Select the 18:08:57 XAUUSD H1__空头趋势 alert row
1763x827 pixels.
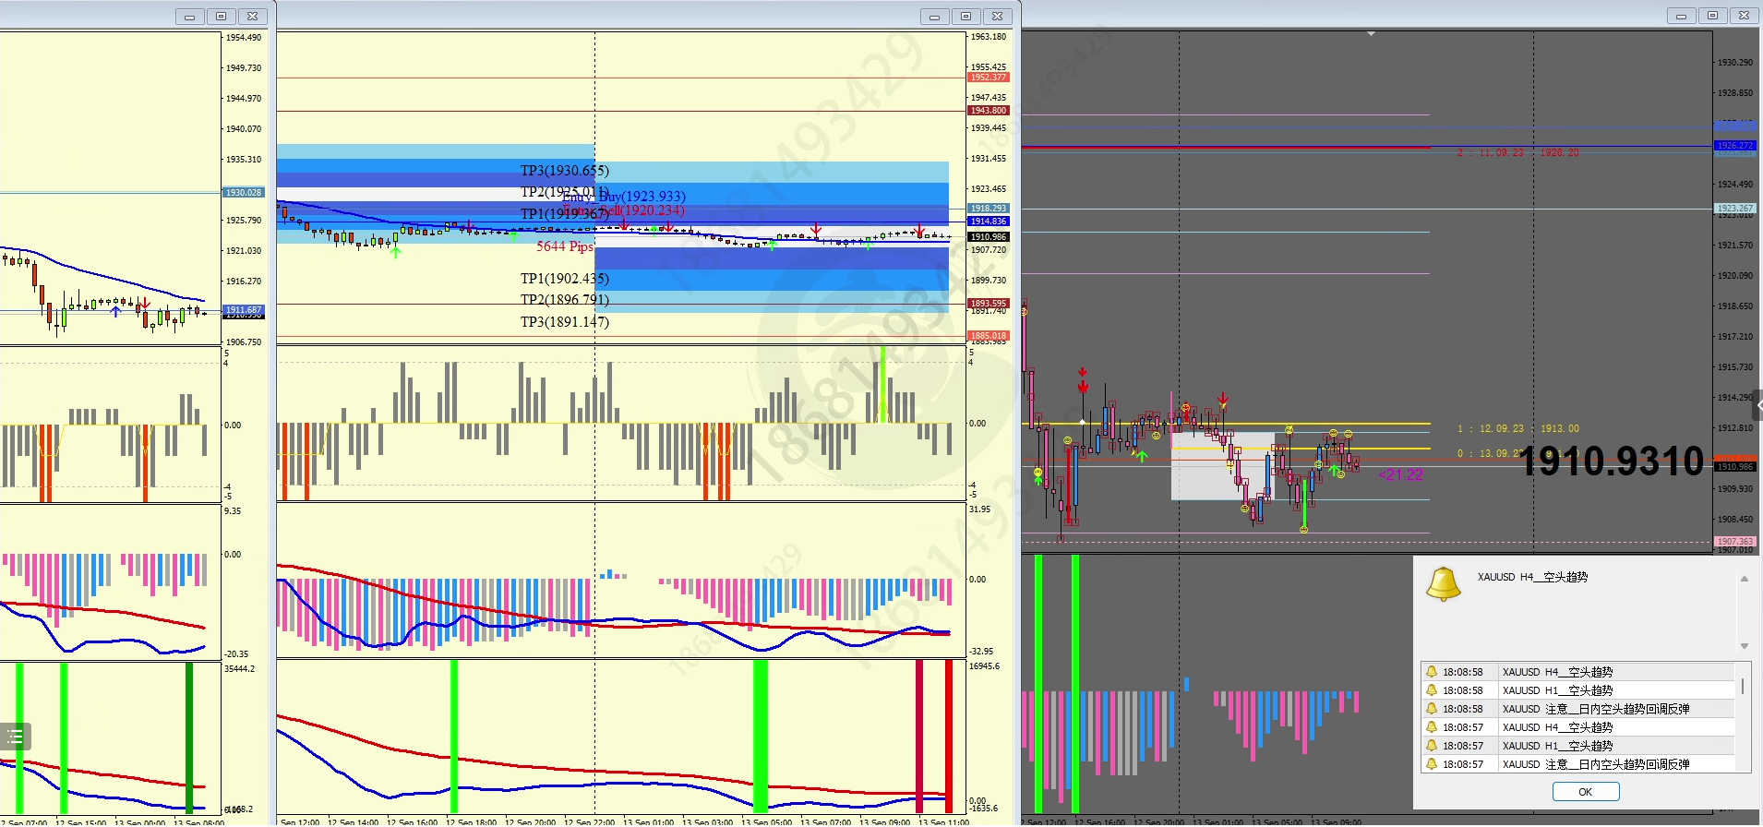(1577, 746)
